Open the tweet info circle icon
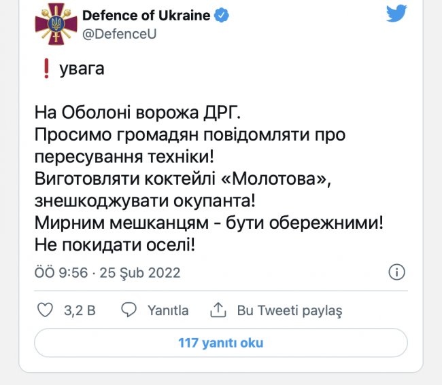The height and width of the screenshot is (385, 442). [x=396, y=272]
